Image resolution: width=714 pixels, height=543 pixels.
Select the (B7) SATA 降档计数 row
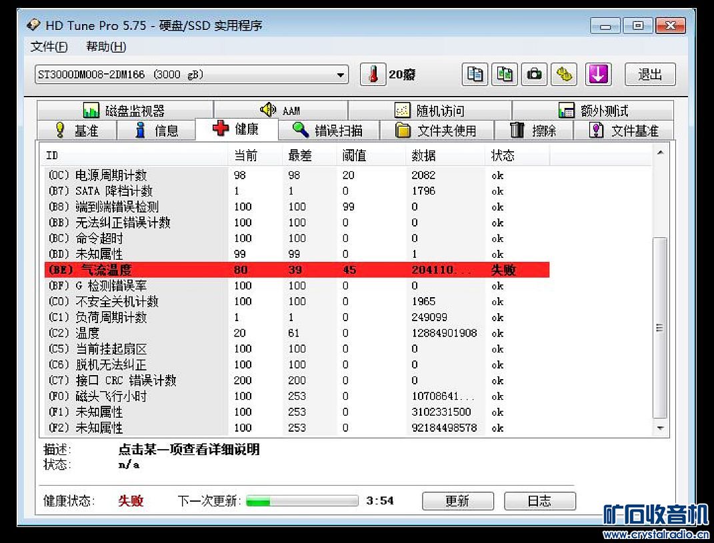click(297, 191)
